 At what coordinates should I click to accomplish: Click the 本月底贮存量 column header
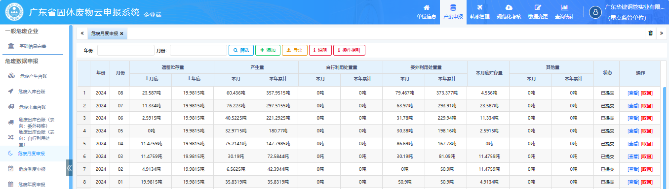488,73
